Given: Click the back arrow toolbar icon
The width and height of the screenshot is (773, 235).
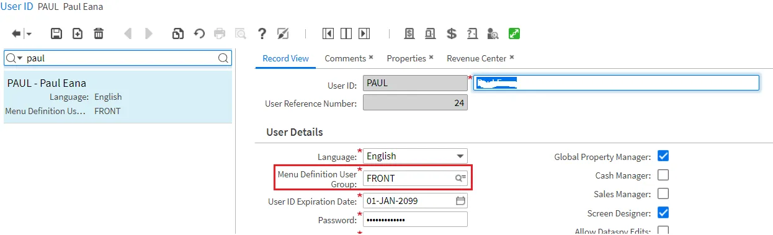Looking at the screenshot, I should coord(16,33).
